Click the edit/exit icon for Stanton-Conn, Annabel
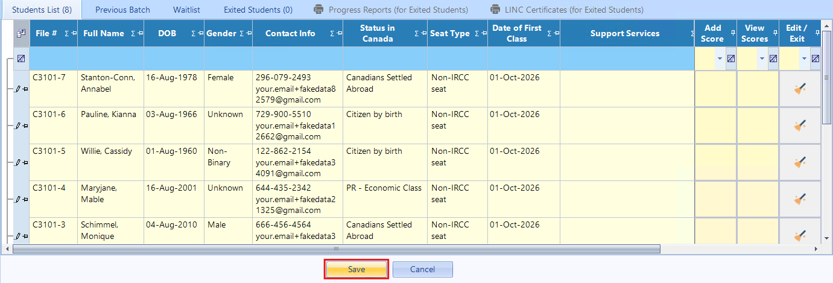The image size is (833, 283). click(x=800, y=89)
